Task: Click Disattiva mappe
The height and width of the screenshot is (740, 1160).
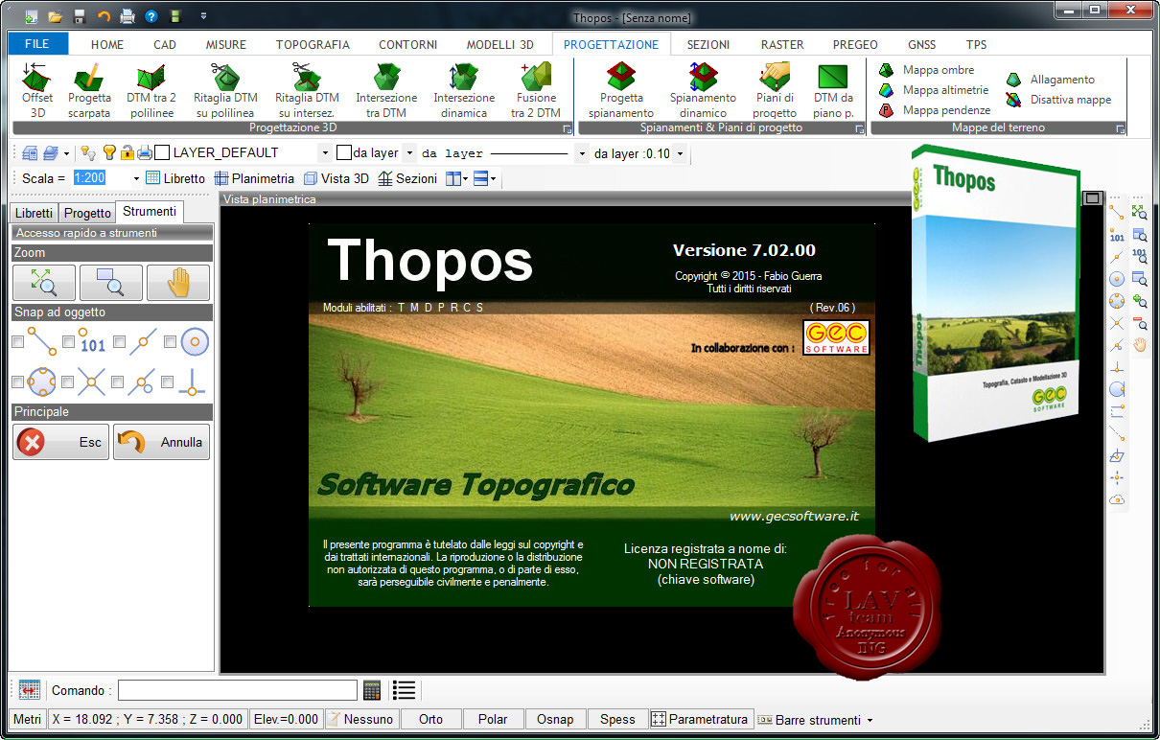Action: pyautogui.click(x=1058, y=100)
